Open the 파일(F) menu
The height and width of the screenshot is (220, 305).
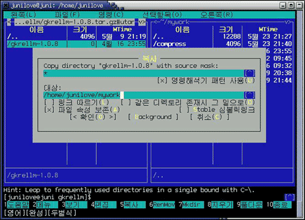point(67,15)
